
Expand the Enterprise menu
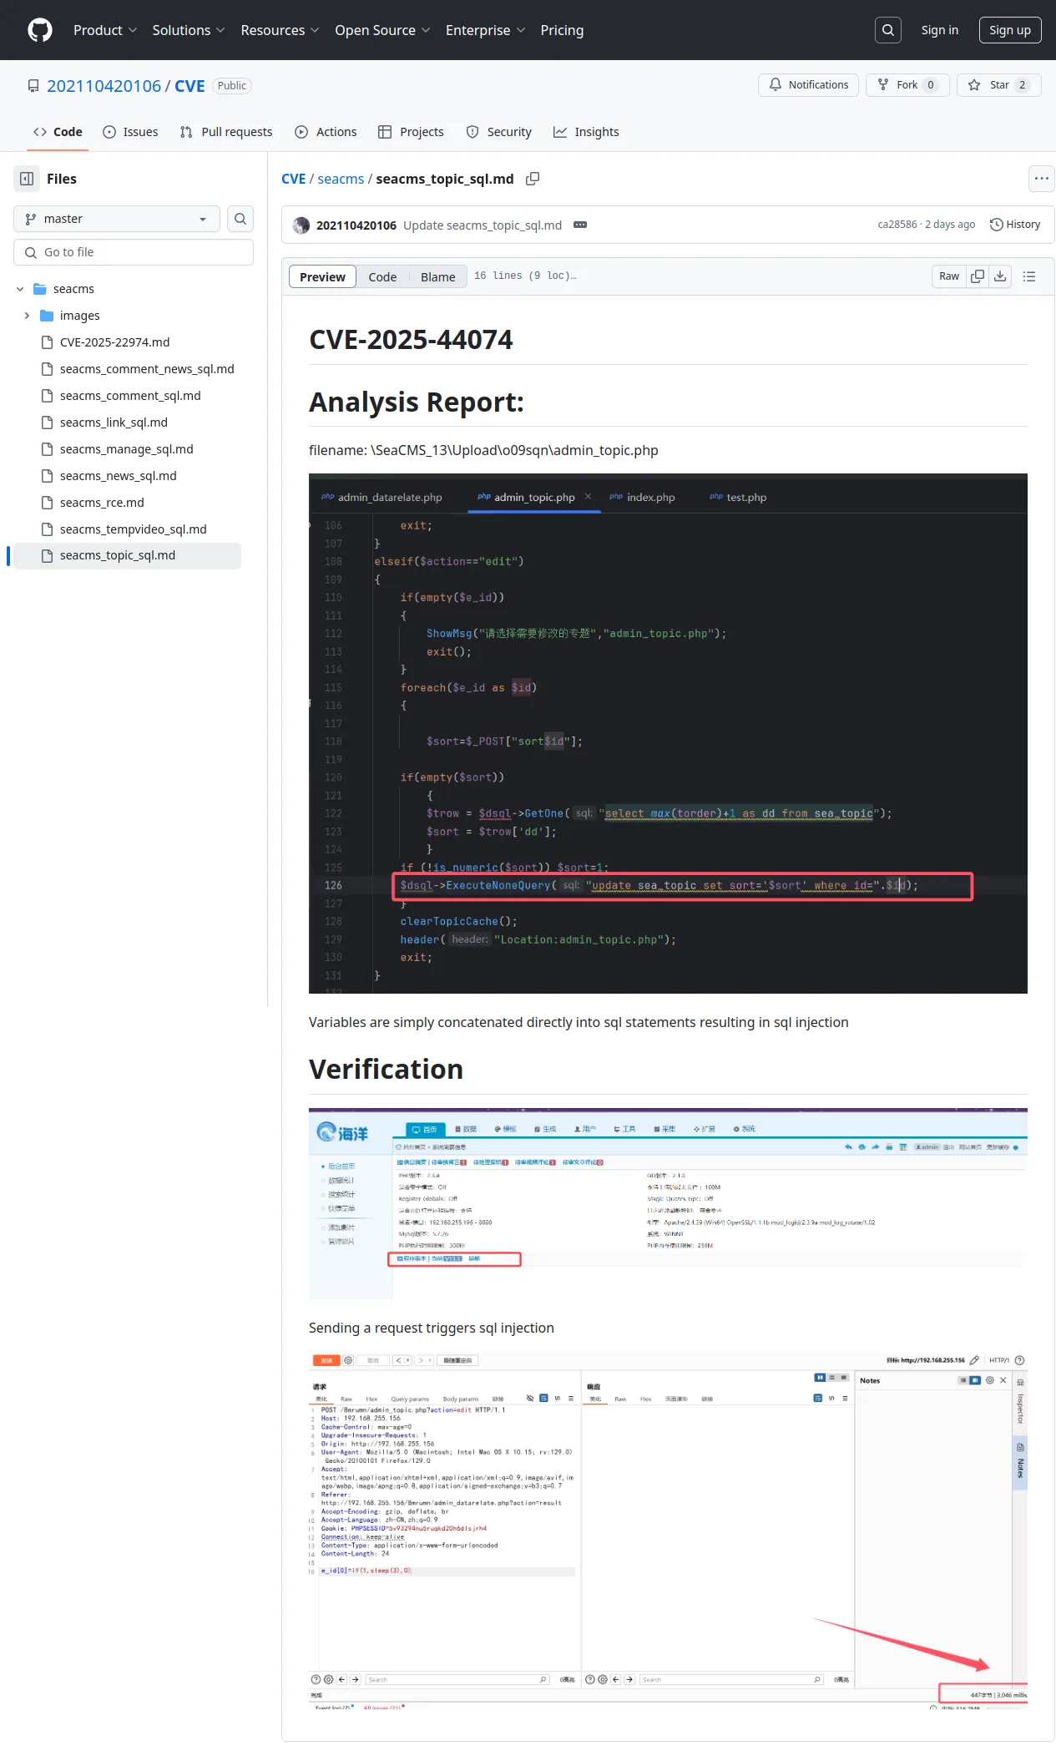coord(485,30)
